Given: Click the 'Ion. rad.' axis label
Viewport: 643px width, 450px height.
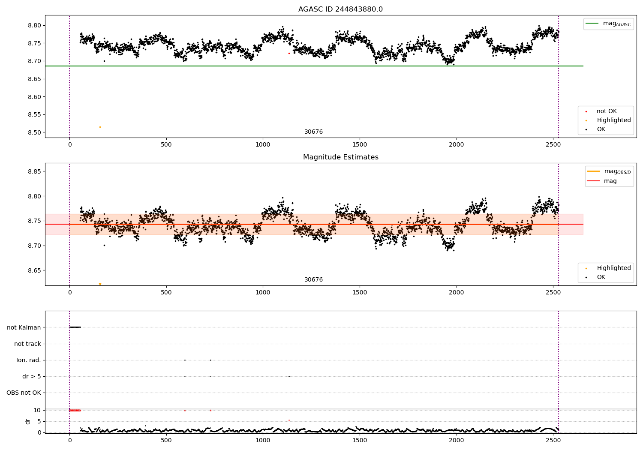Looking at the screenshot, I should pos(29,360).
